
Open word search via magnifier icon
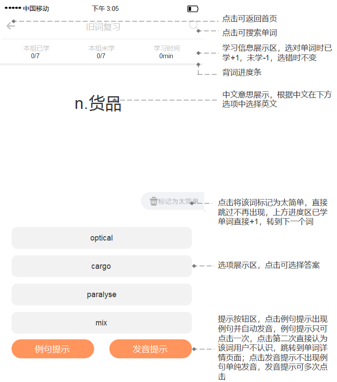tap(194, 25)
